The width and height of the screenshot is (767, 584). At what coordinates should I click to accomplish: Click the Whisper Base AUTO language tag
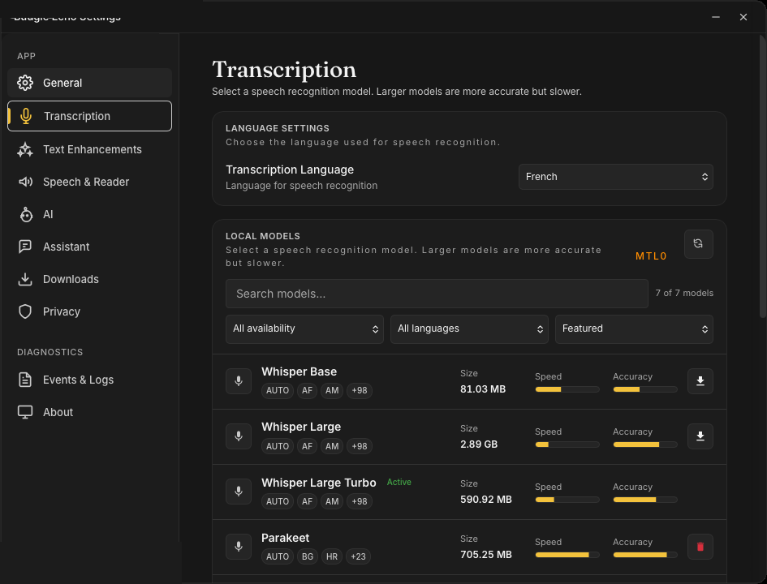tap(278, 390)
